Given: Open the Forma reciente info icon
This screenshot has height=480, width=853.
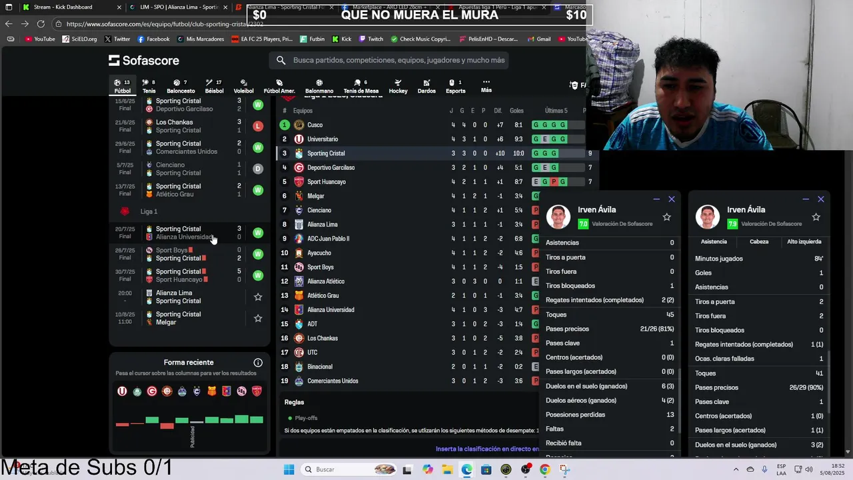Looking at the screenshot, I should (258, 363).
